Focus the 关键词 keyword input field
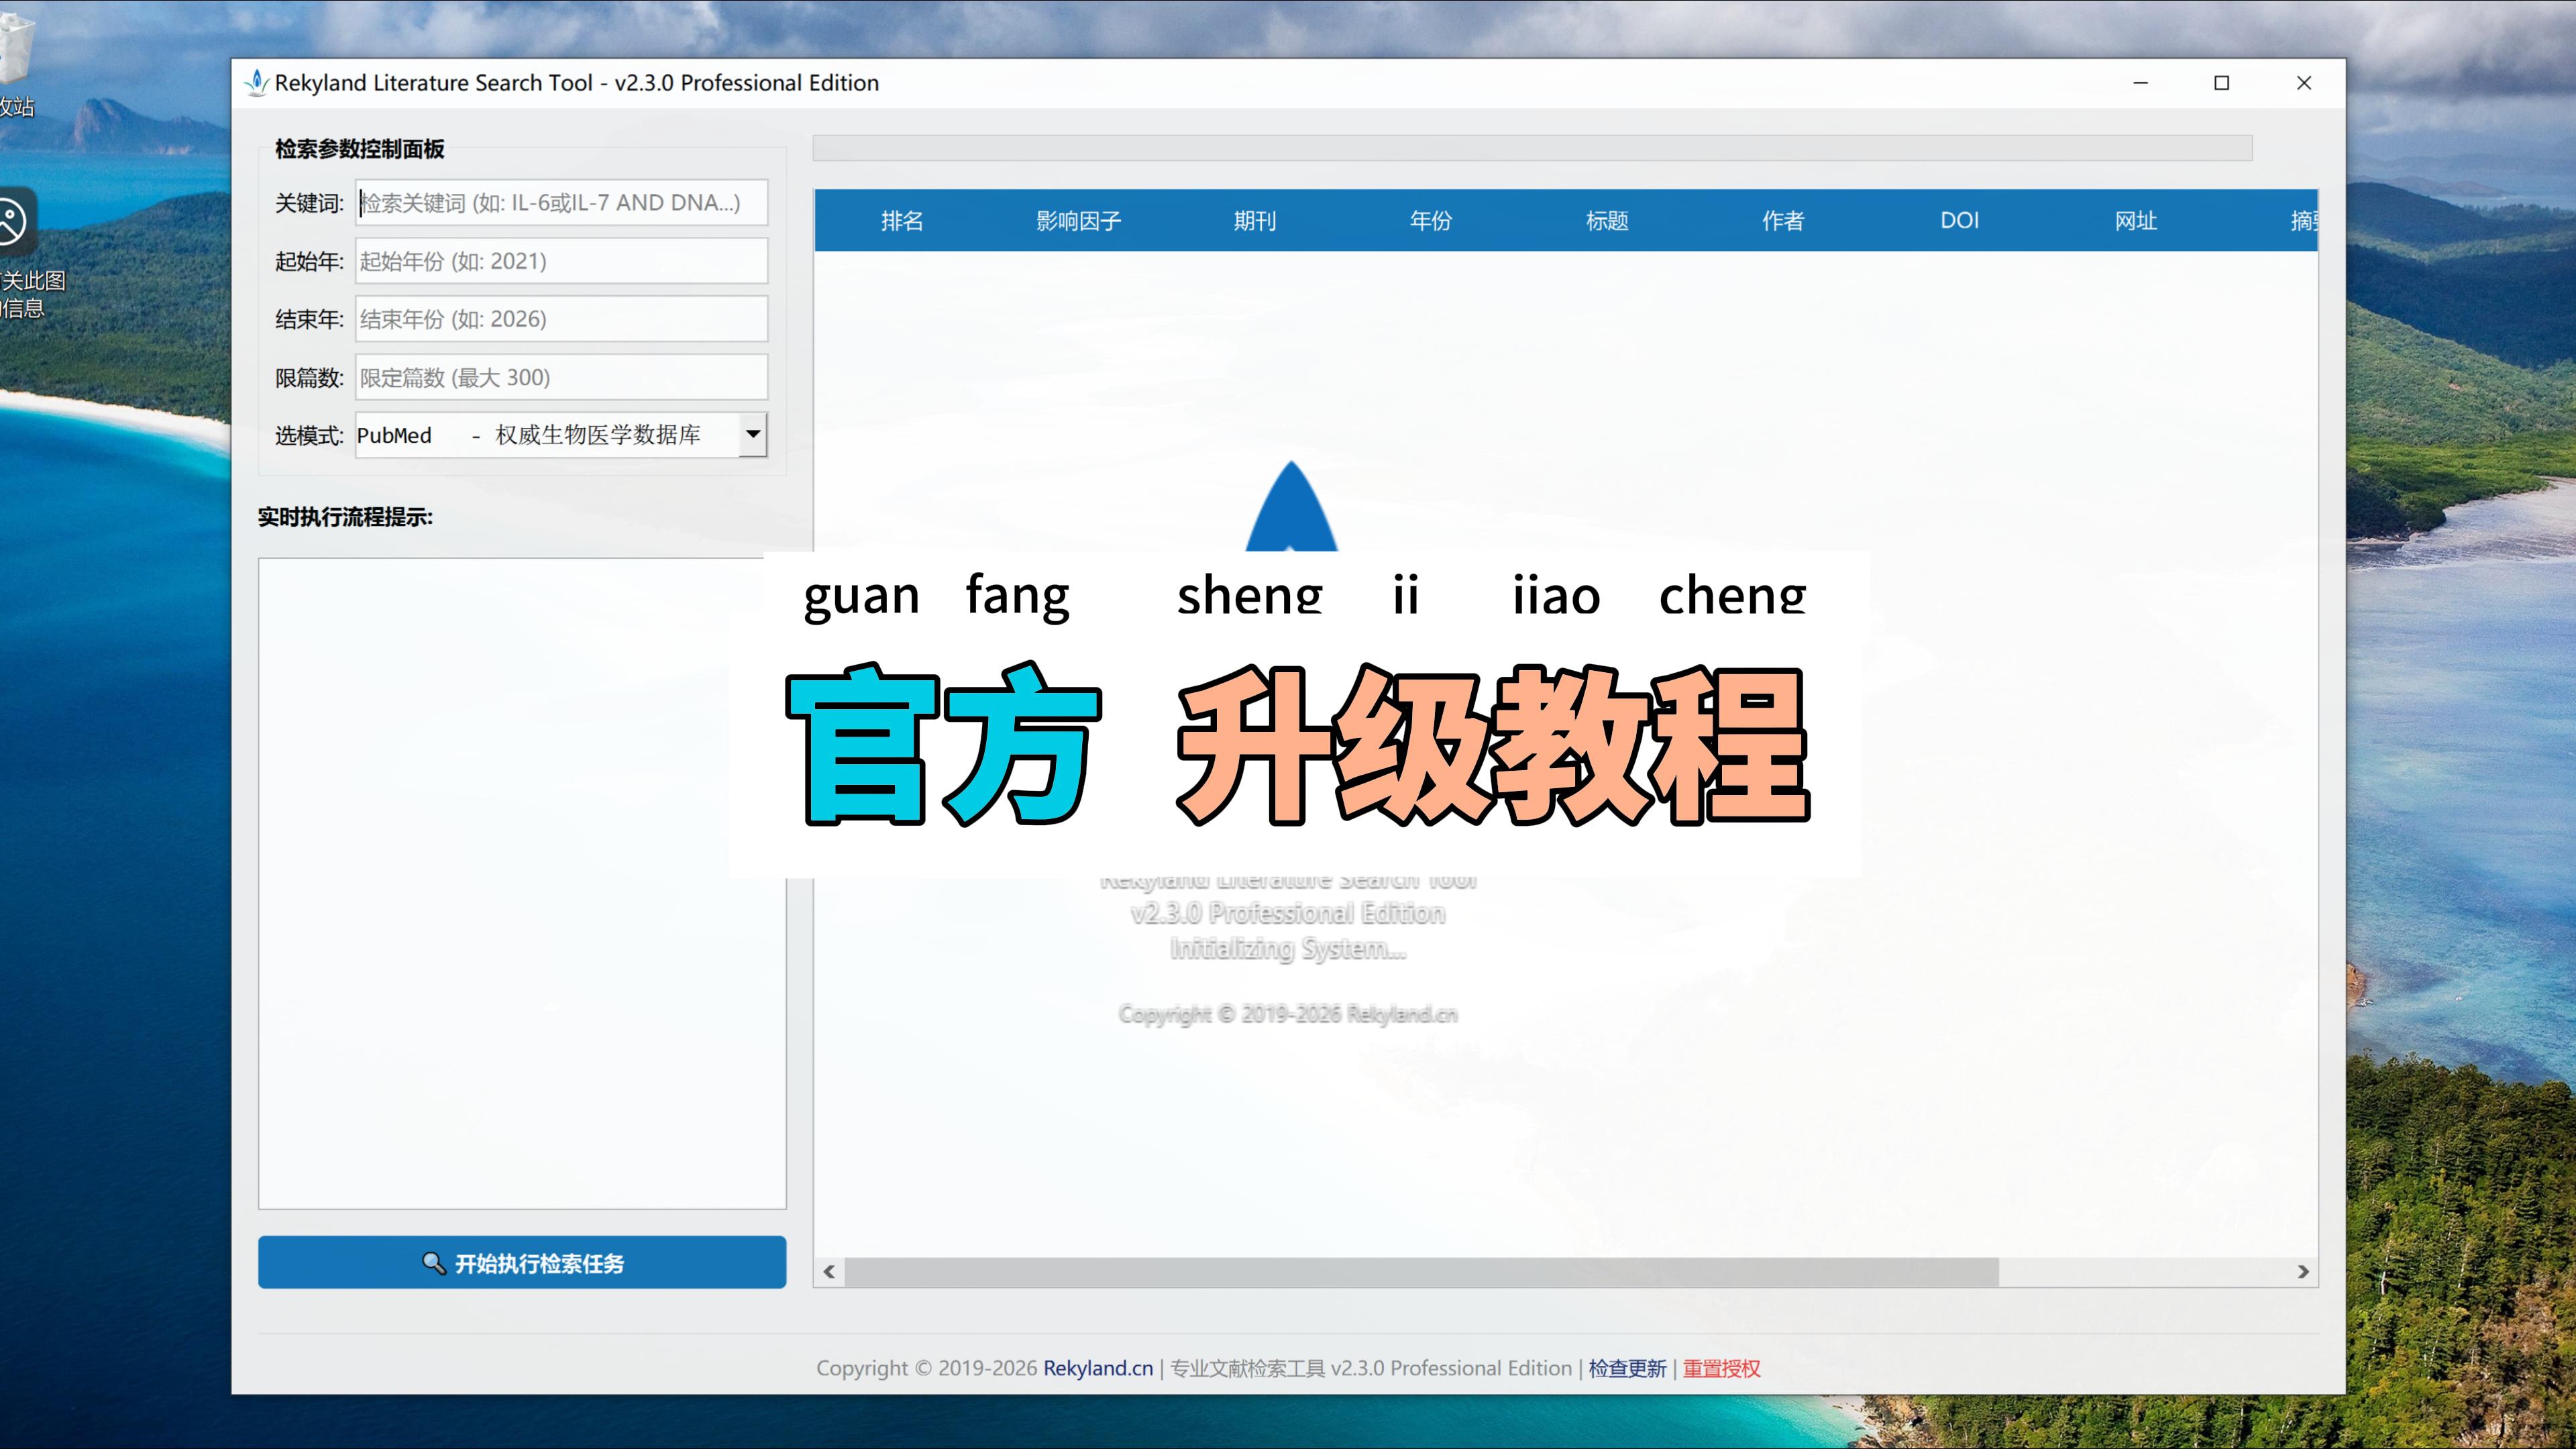 tap(561, 203)
